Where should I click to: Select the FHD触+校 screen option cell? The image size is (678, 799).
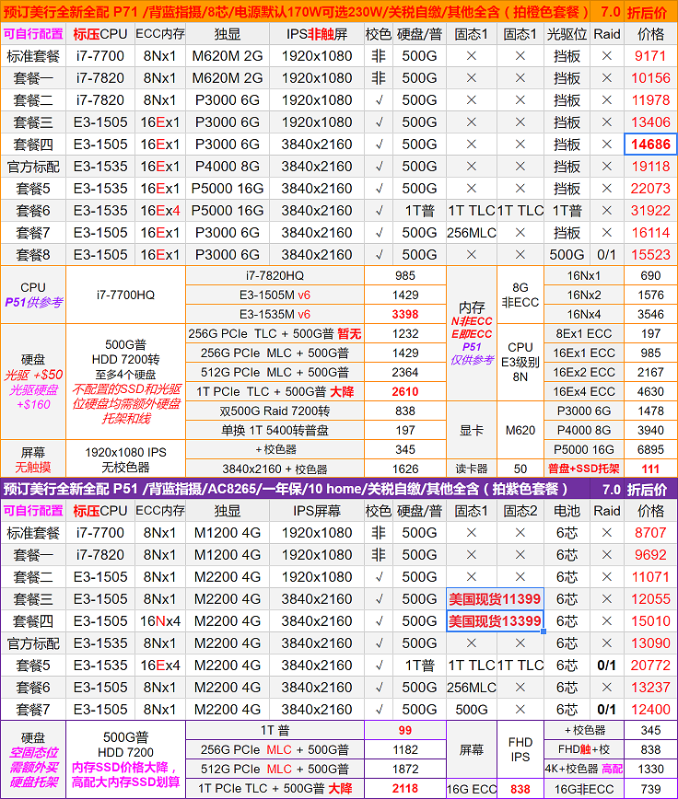coord(584,749)
